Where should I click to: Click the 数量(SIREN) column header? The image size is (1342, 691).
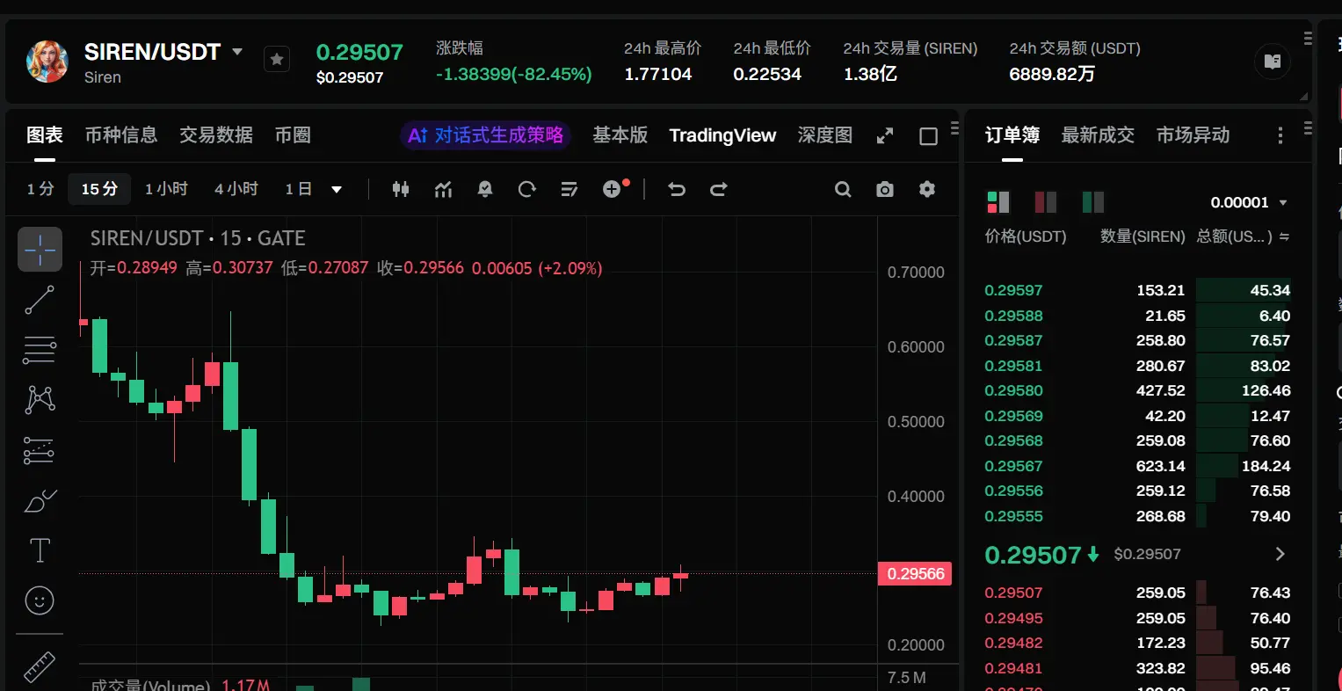[x=1143, y=236]
